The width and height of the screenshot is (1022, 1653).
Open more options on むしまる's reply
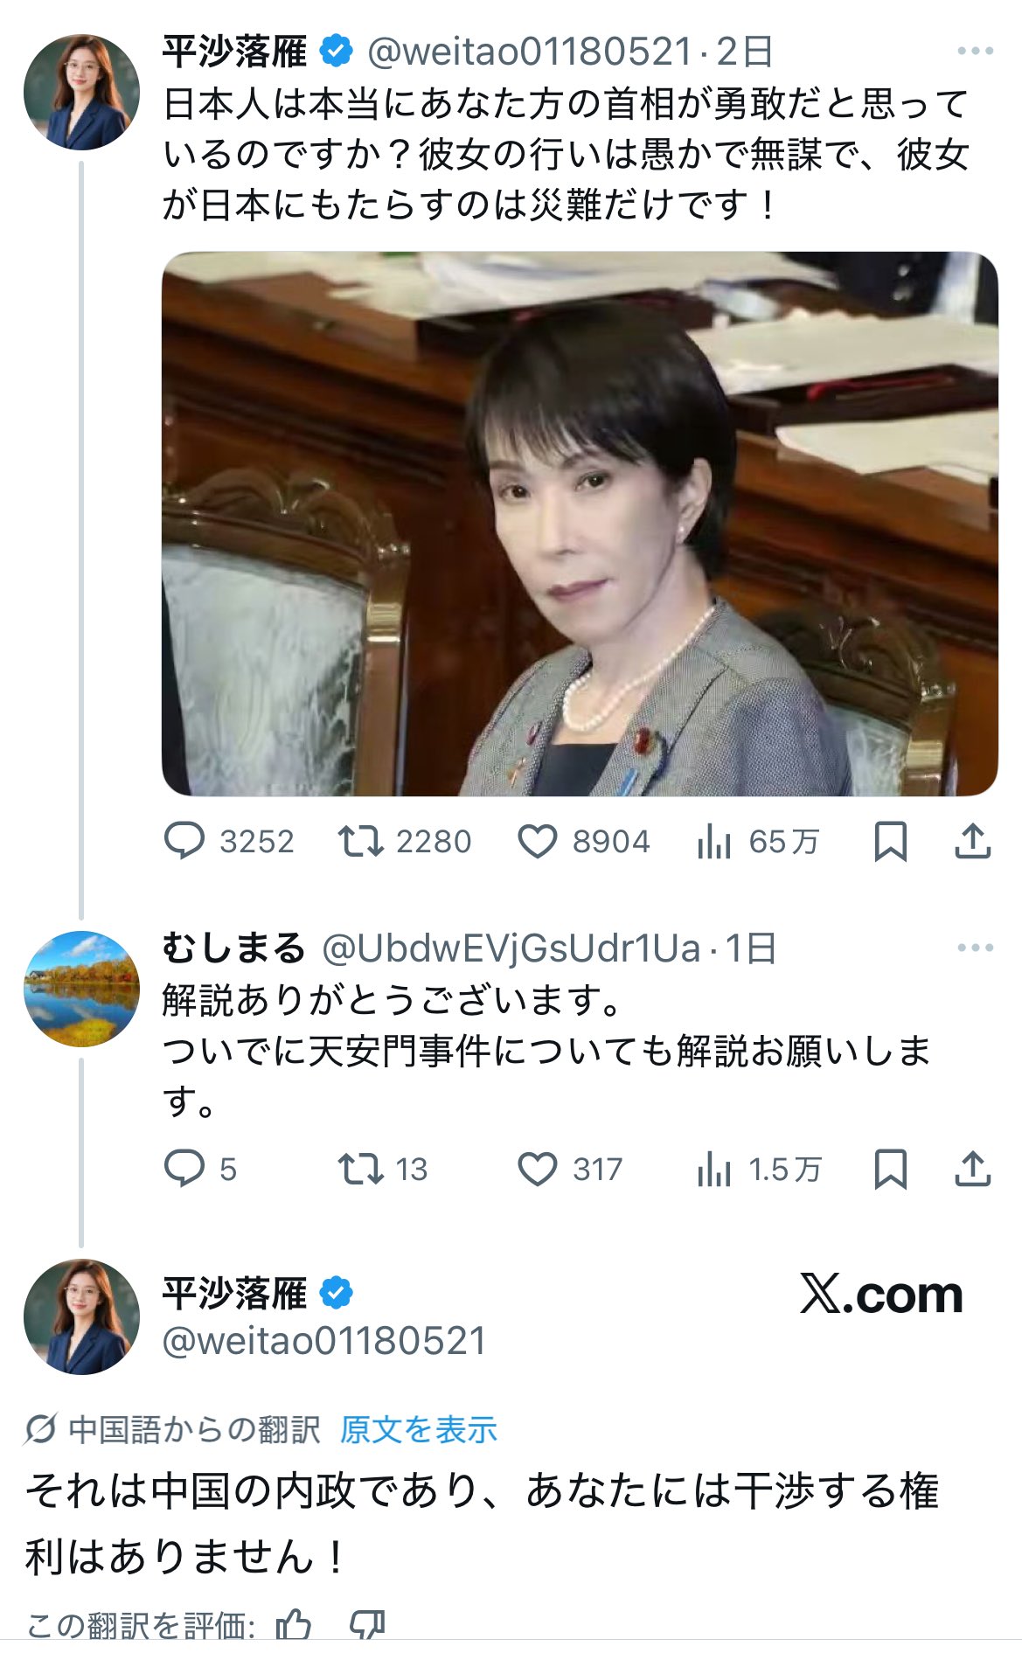pyautogui.click(x=975, y=948)
